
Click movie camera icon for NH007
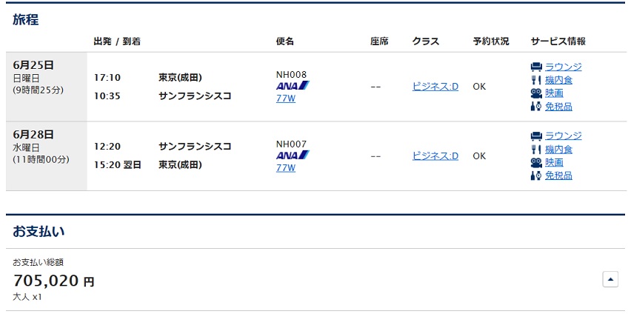point(536,162)
